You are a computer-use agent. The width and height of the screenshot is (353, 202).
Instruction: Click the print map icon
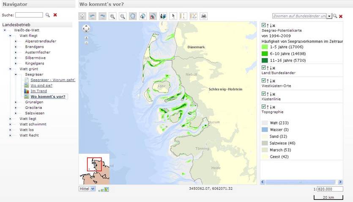point(204,16)
